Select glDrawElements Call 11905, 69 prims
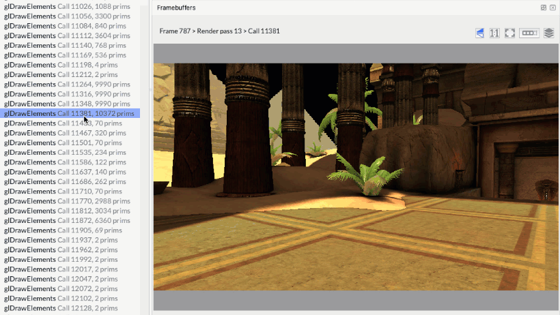This screenshot has width=560, height=315. 63,230
